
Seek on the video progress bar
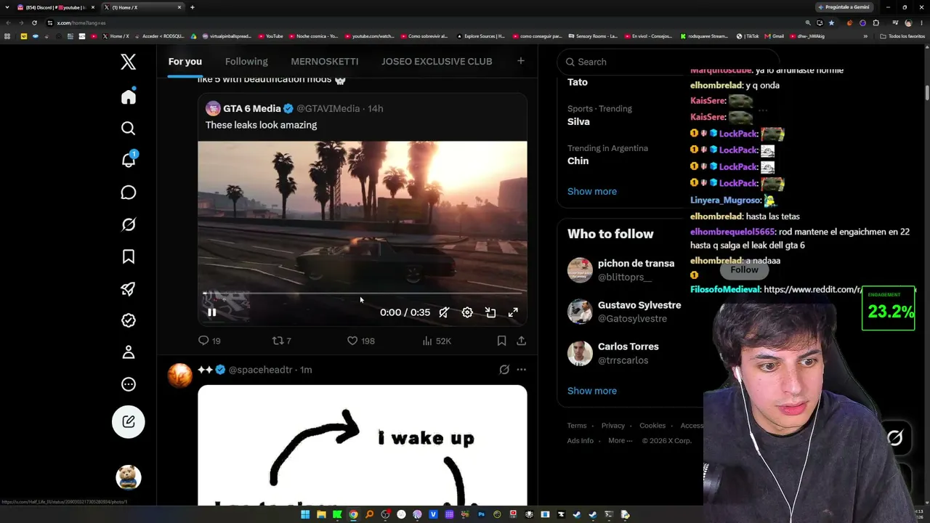pyautogui.click(x=363, y=293)
